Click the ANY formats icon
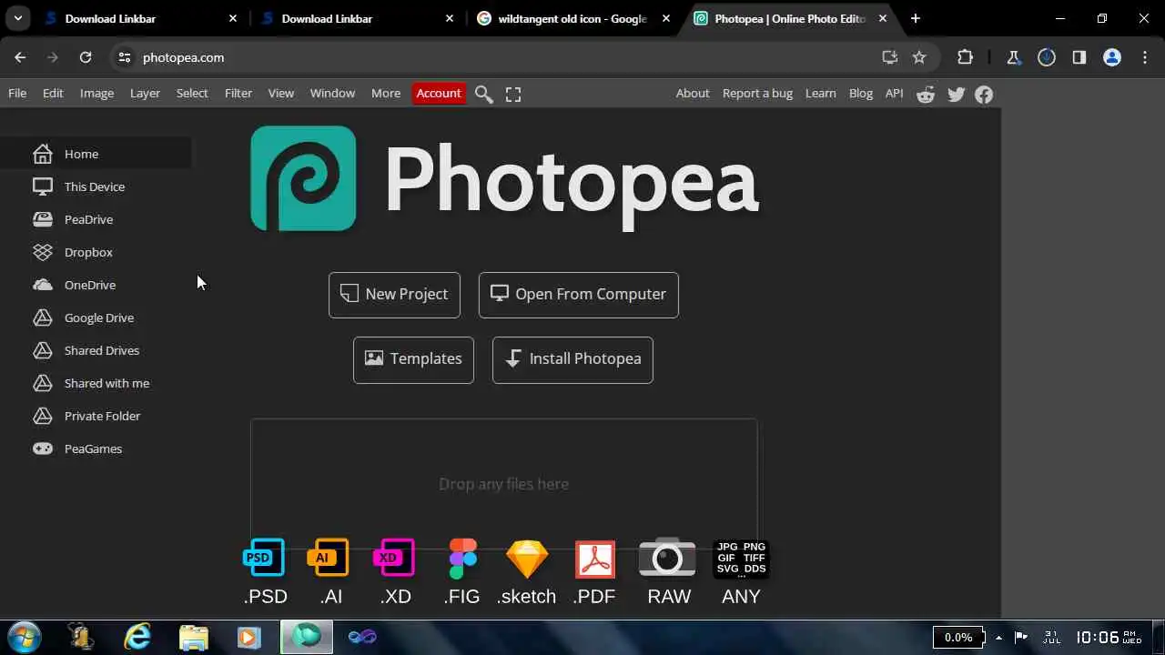This screenshot has width=1165, height=655. point(741,559)
